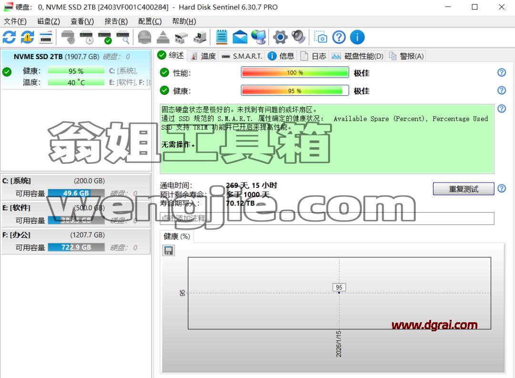Image resolution: width=515 pixels, height=378 pixels.
Task: Switch to the 磁盘性能(D) tab
Action: [357, 56]
